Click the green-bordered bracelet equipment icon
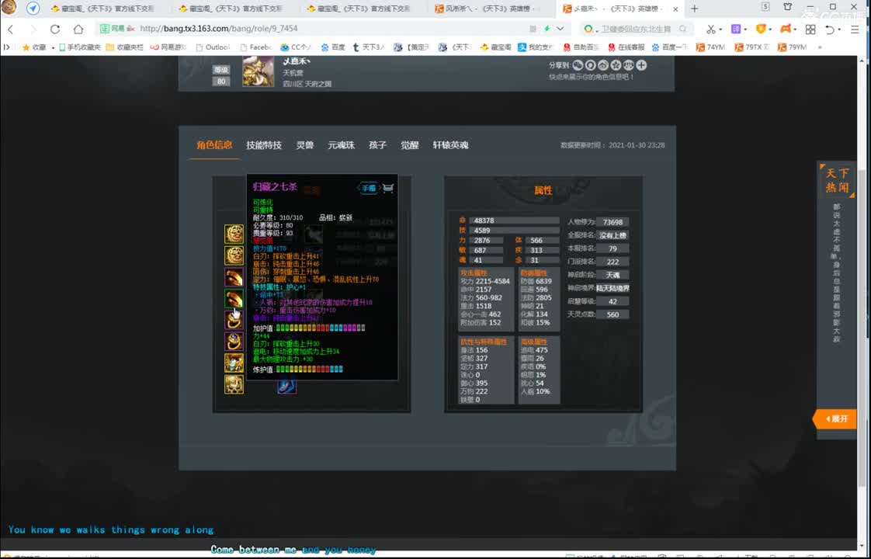Viewport: 871px width, 559px height. (x=234, y=299)
